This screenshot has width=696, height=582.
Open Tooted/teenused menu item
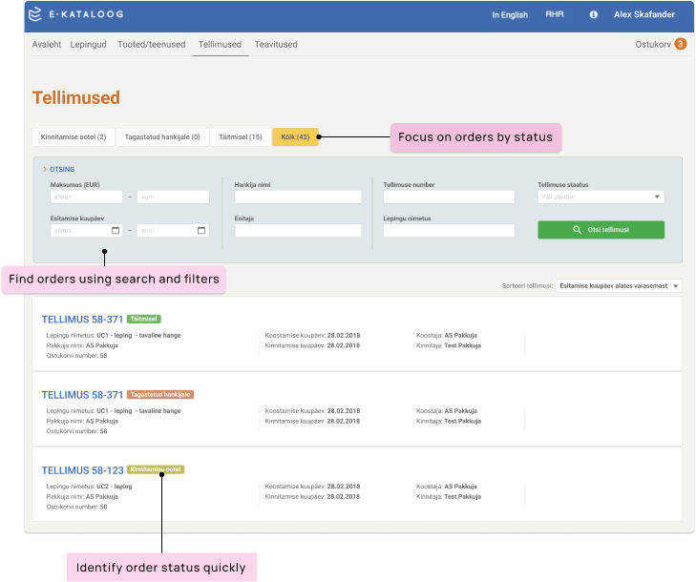click(152, 44)
